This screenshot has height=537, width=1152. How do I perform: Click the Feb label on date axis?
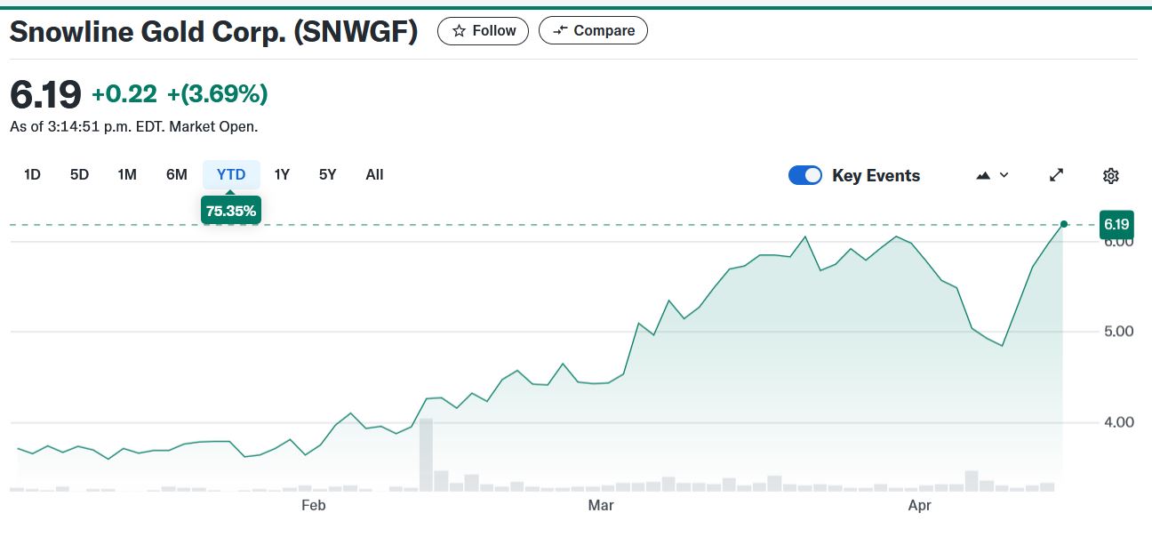pyautogui.click(x=314, y=506)
